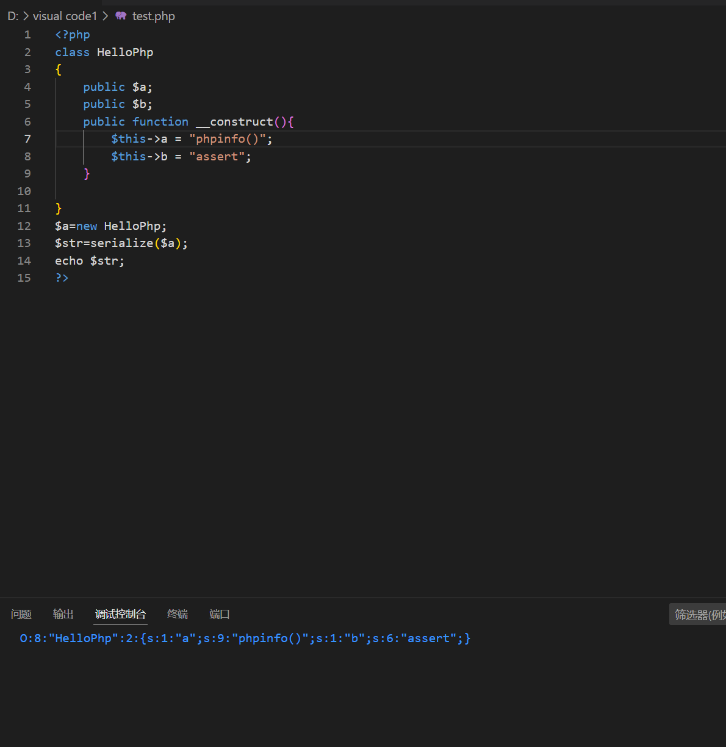Click line number 15 in the gutter
This screenshot has height=747, width=726.
click(x=24, y=278)
